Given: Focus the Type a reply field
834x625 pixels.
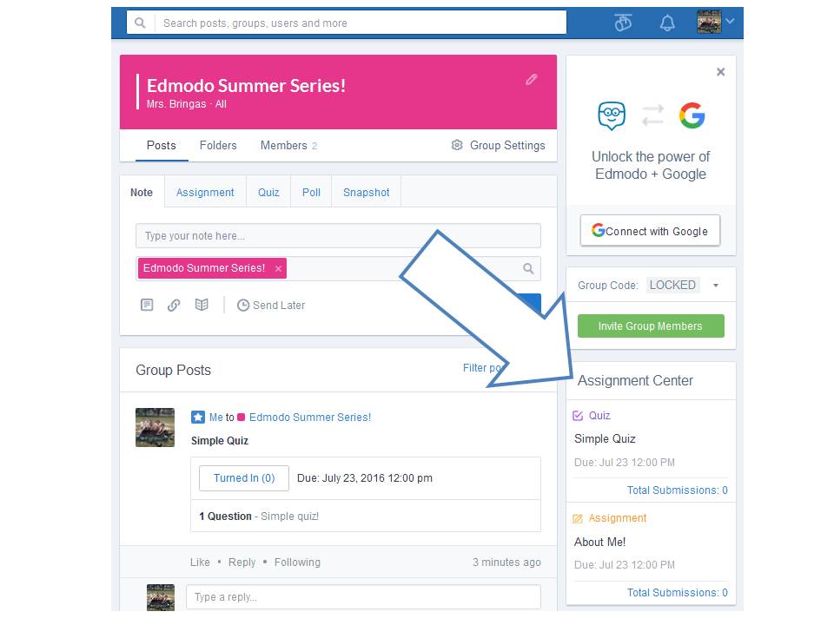Looking at the screenshot, I should 363,597.
